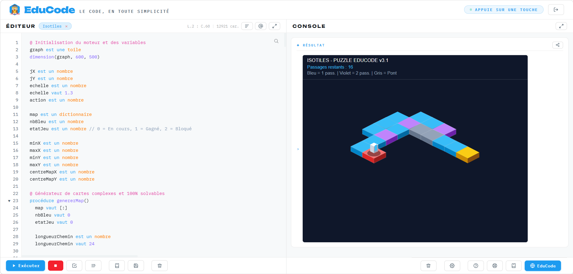Stop execution with the red square button

tap(55, 266)
